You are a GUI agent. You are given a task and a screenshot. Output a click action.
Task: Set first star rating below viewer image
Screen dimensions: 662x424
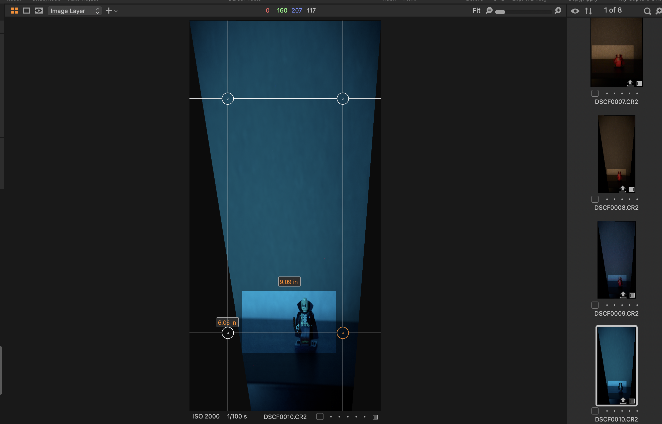pos(331,417)
